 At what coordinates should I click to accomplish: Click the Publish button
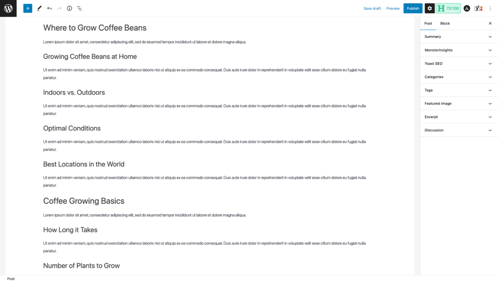[413, 8]
